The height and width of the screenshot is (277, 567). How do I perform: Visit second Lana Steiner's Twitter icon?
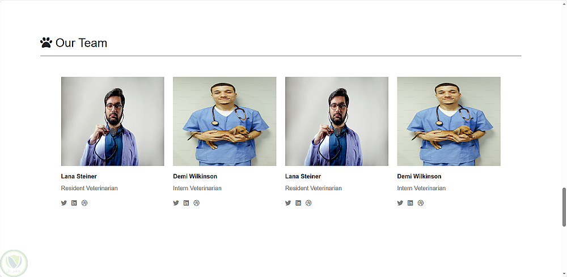coord(288,203)
